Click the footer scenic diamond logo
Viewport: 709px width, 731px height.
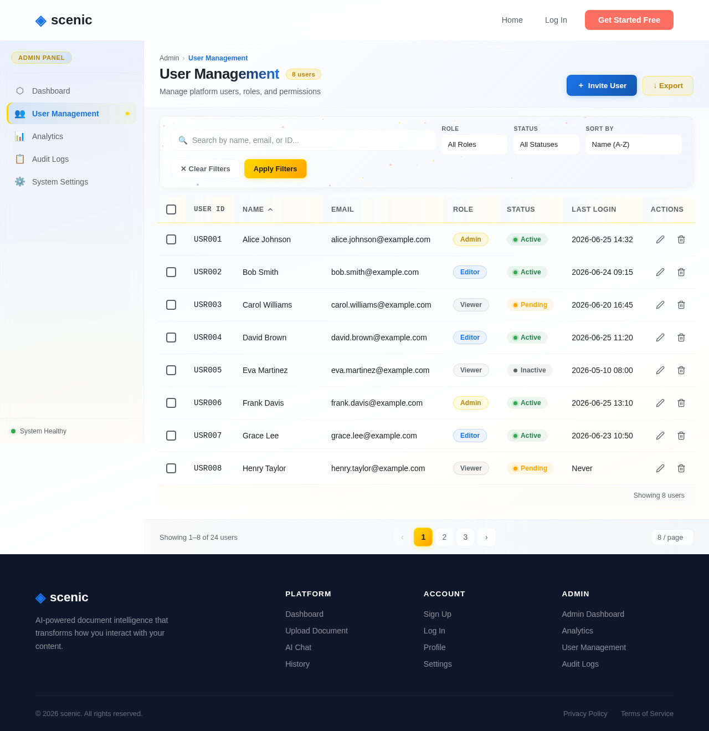click(x=40, y=597)
